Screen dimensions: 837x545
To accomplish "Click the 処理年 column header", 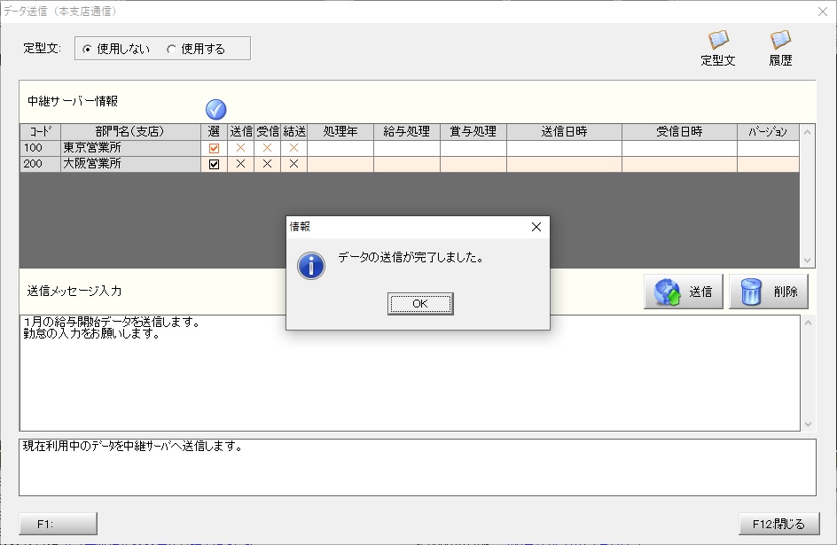I will 340,132.
